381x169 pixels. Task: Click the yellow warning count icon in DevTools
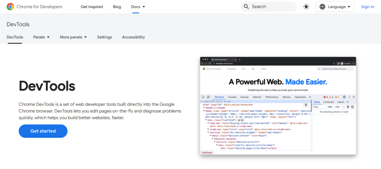tap(331, 97)
